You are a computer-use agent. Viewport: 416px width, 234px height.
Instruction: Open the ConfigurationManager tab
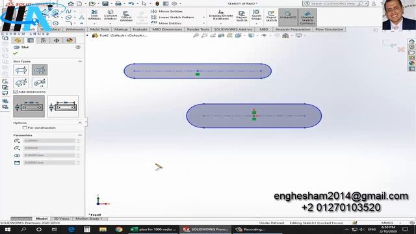point(44,40)
